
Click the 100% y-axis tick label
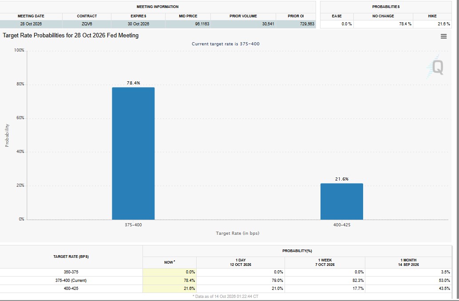pyautogui.click(x=19, y=50)
